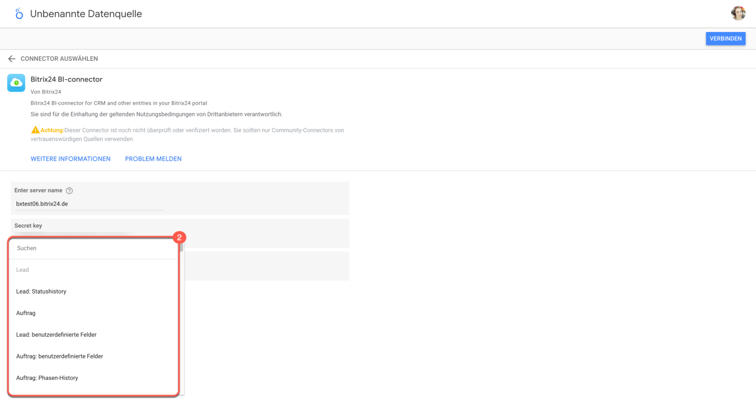
Task: Open the user profile avatar
Action: [x=738, y=14]
